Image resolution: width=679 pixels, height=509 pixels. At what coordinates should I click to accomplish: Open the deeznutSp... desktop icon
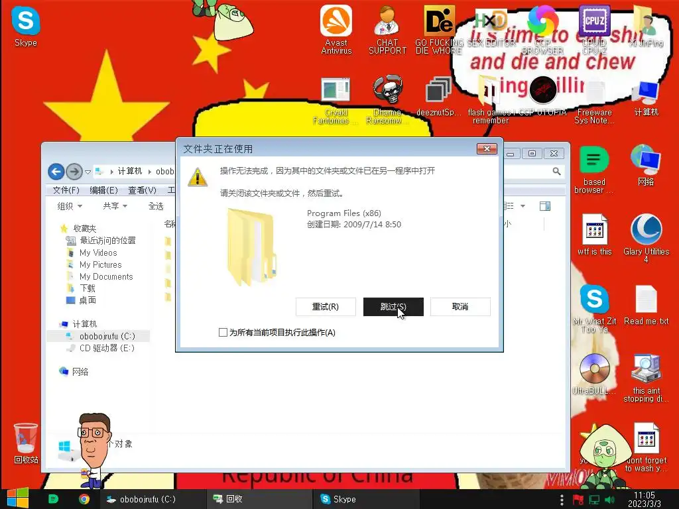pos(439,97)
